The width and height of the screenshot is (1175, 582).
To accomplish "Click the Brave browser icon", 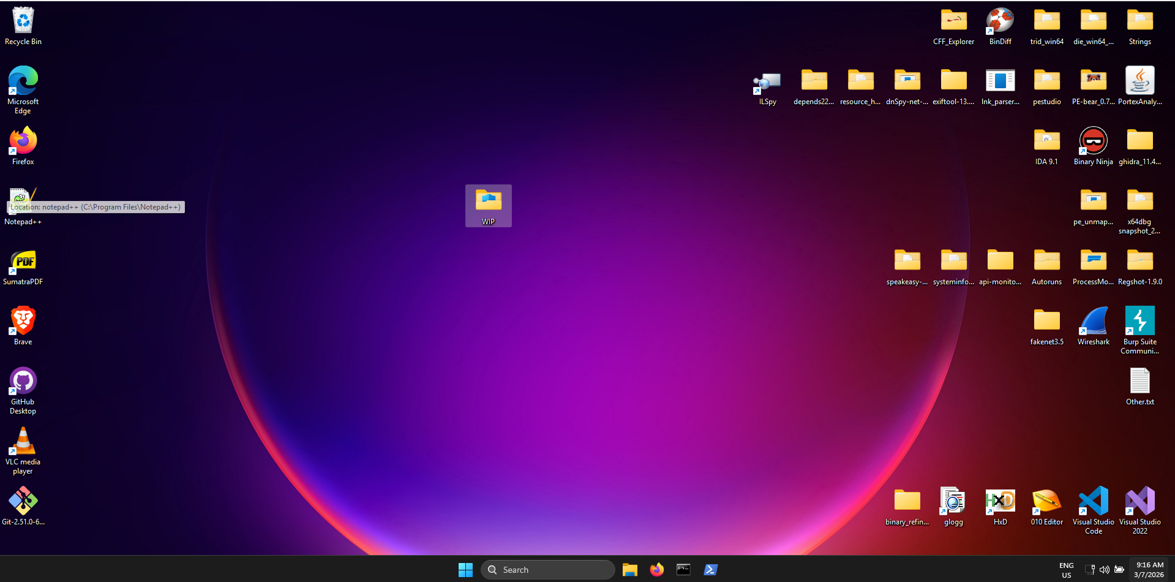I will point(23,322).
